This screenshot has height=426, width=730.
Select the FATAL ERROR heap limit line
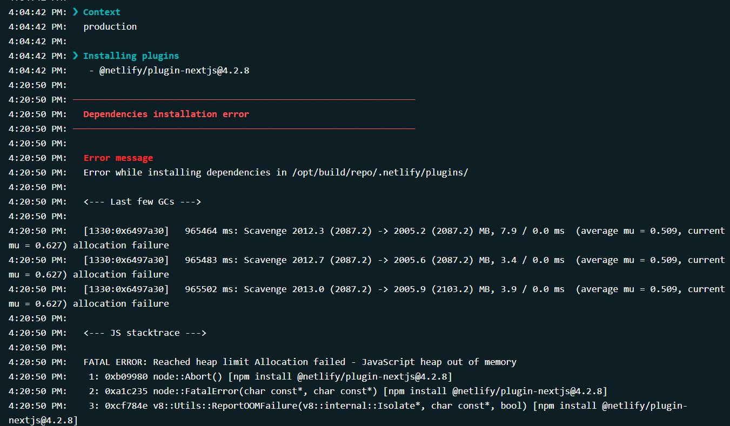[x=300, y=362]
